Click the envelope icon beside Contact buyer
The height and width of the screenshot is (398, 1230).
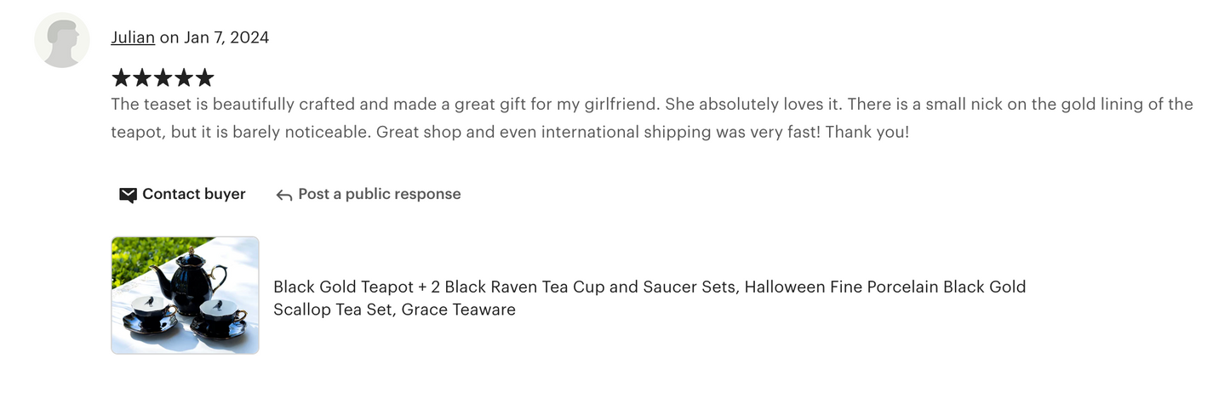[128, 195]
